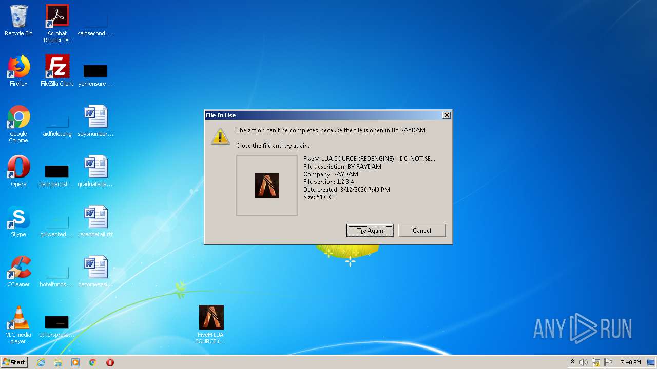Close the File In Use dialog
This screenshot has width=657, height=369.
click(x=447, y=115)
